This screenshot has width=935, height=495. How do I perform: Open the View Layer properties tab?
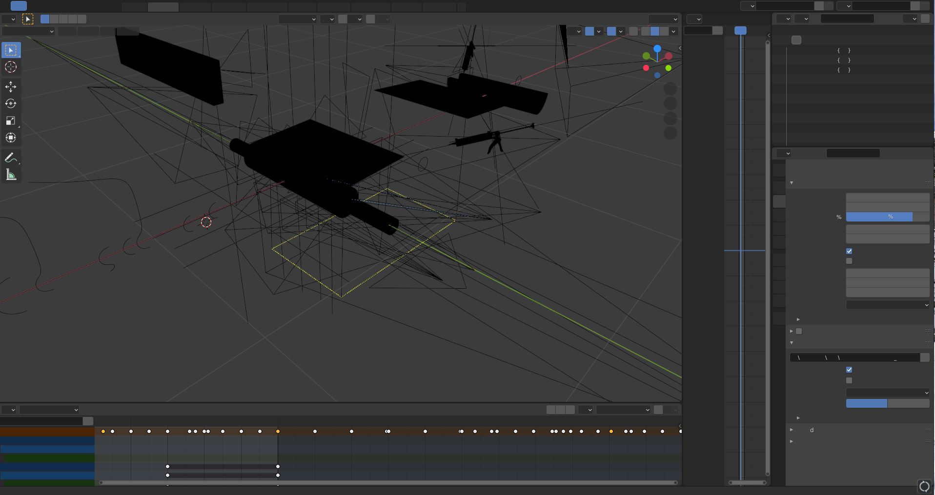(779, 215)
